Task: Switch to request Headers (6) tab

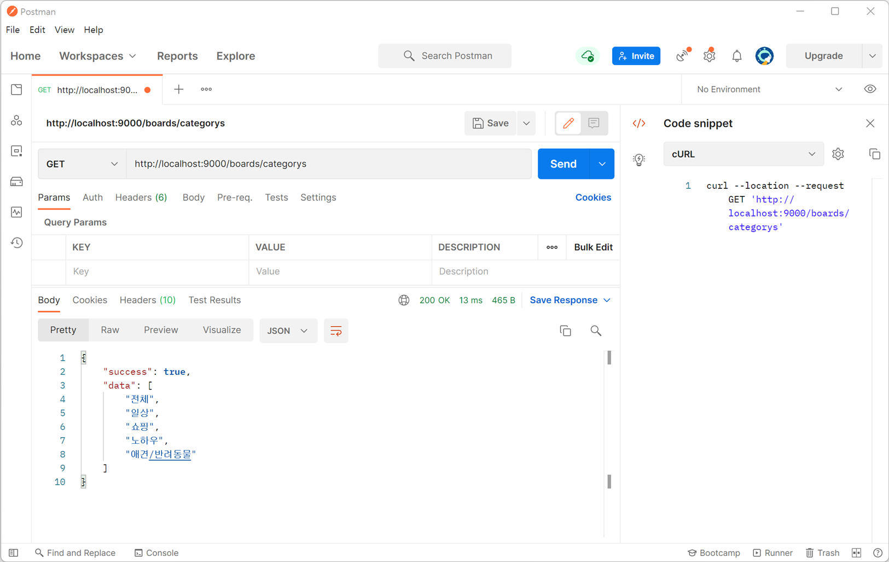Action: click(141, 198)
